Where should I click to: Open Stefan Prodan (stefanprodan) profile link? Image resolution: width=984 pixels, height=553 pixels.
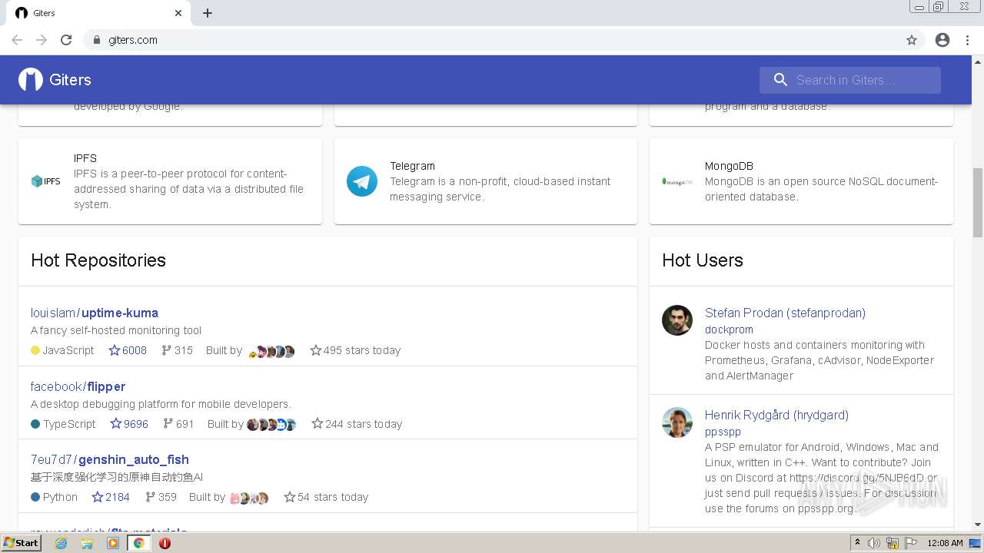point(785,313)
